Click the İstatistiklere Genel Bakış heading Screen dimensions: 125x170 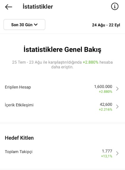click(62, 50)
